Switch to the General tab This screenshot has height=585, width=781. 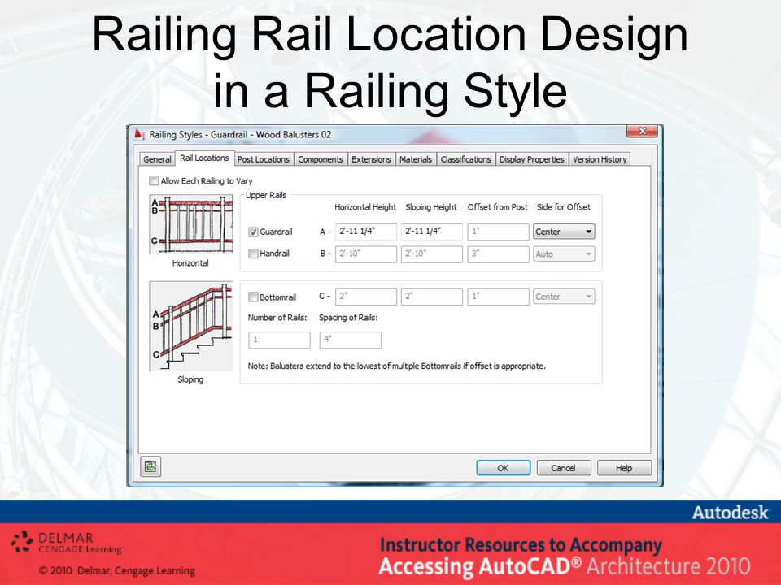[157, 159]
